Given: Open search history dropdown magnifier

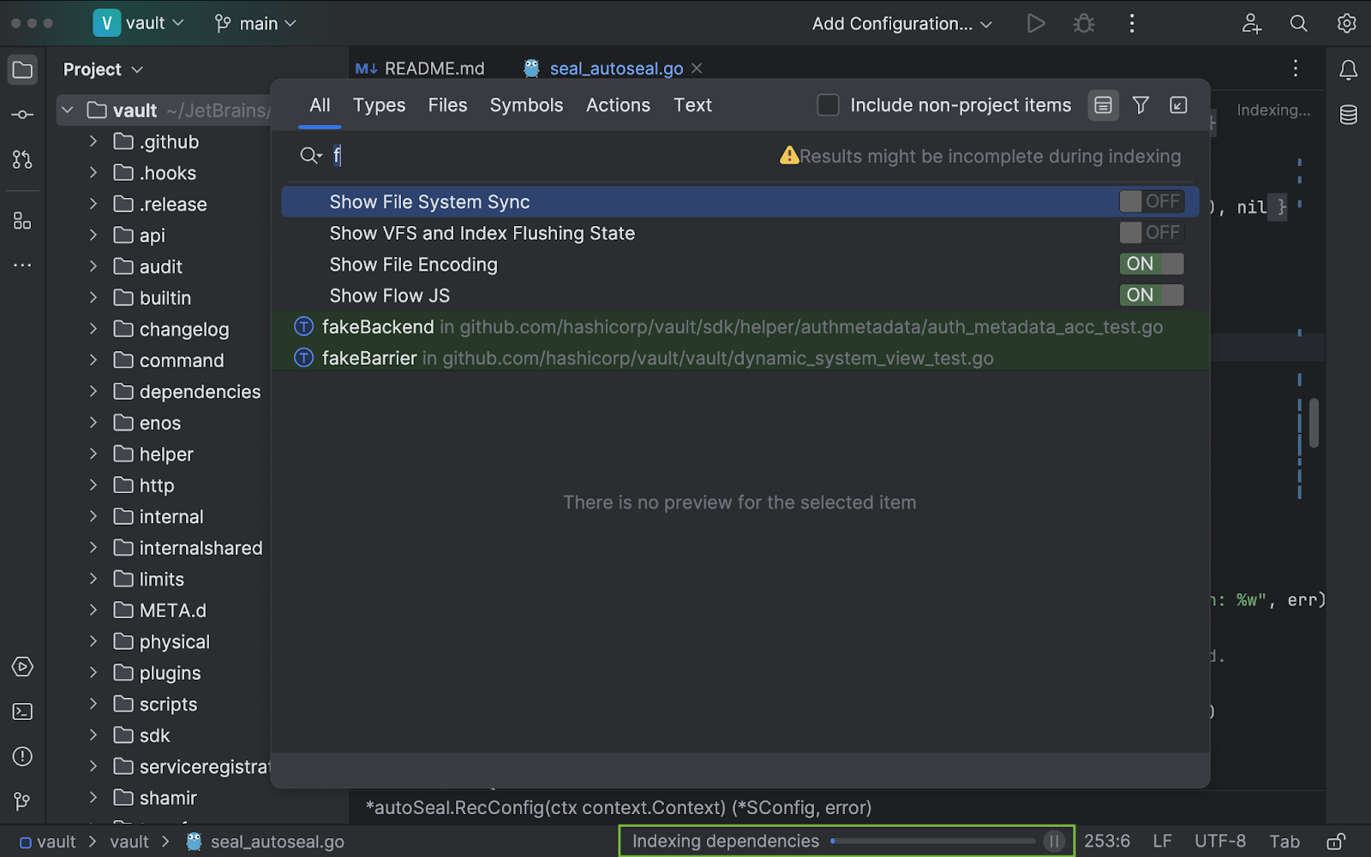Looking at the screenshot, I should pos(311,156).
